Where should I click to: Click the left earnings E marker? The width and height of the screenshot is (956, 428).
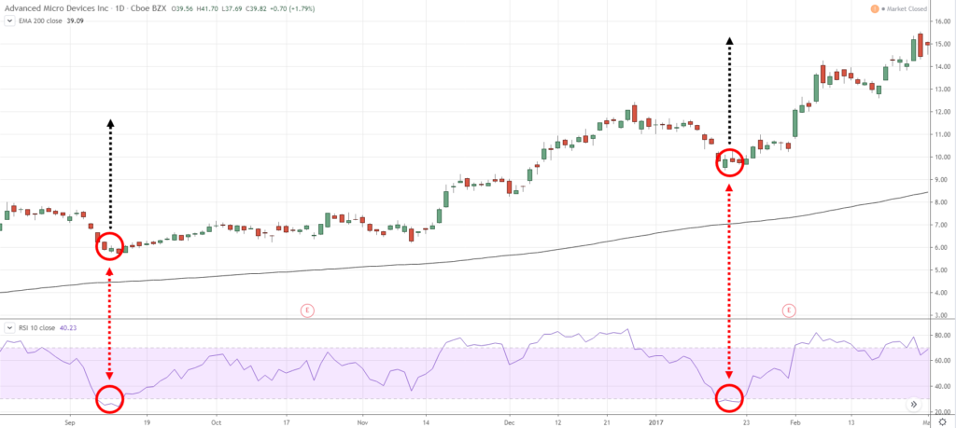coord(305,309)
